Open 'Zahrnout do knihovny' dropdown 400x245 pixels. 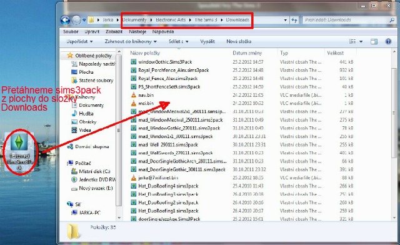pos(131,41)
